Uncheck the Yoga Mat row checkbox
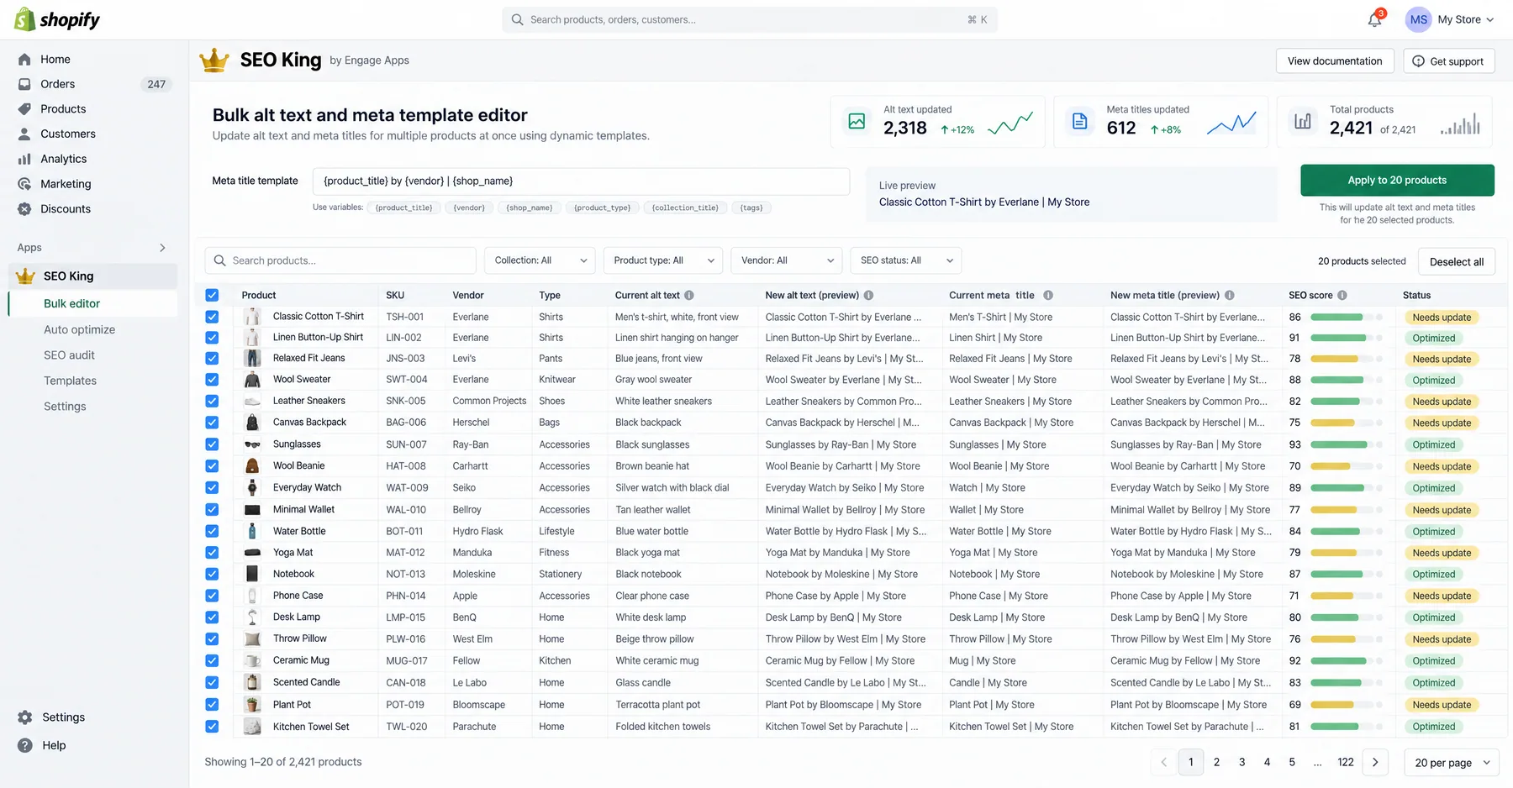The image size is (1513, 788). pyautogui.click(x=212, y=553)
